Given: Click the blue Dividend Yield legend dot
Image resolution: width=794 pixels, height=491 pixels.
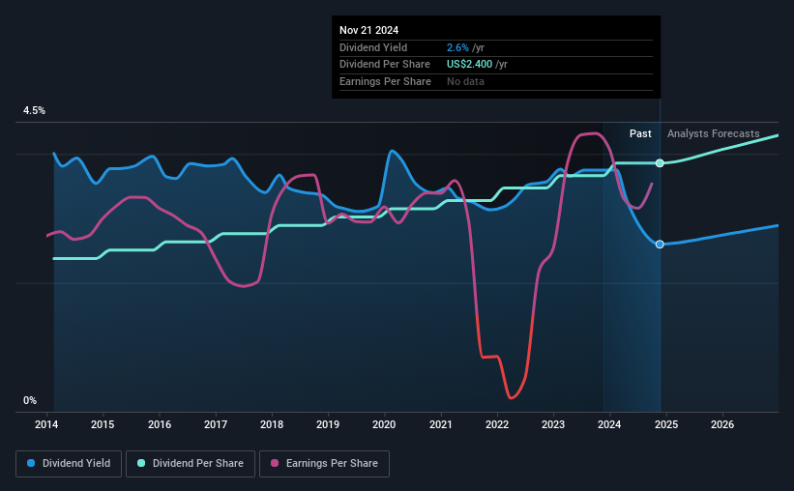Looking at the screenshot, I should pos(31,463).
